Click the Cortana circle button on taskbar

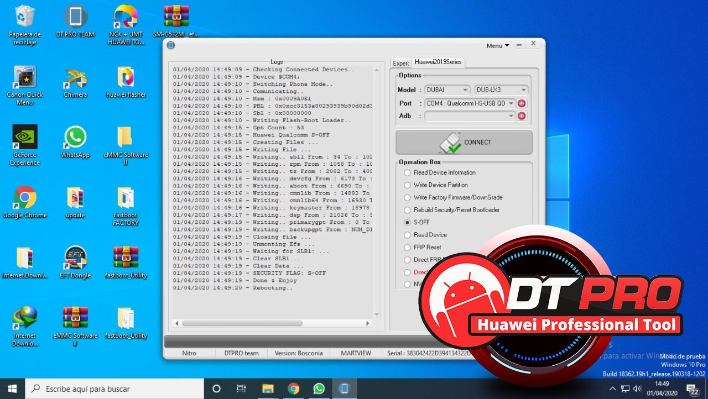coord(216,389)
